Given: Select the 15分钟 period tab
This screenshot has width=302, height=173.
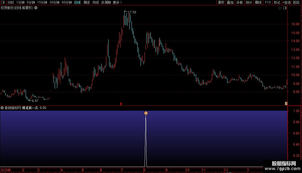Looking at the screenshot, I should click(42, 2).
